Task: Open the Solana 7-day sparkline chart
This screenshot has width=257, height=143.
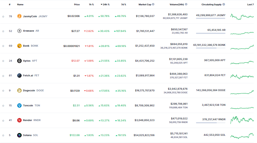Action: pos(242,136)
